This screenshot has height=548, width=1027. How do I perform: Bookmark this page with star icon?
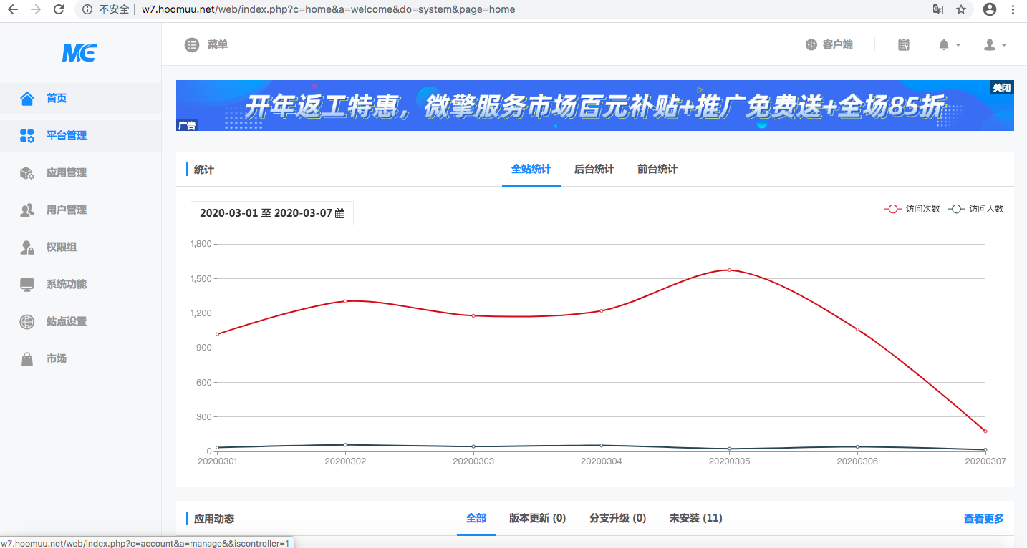pyautogui.click(x=961, y=10)
